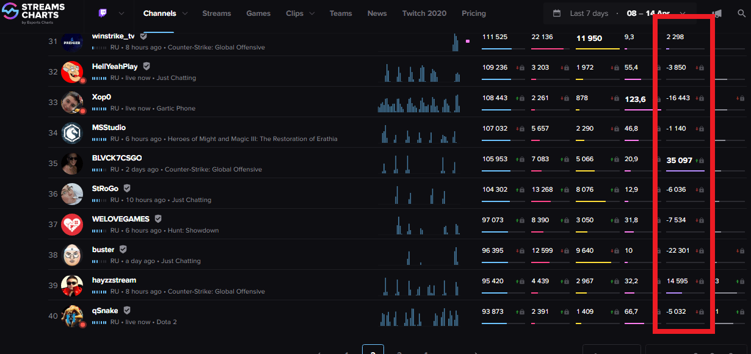The height and width of the screenshot is (354, 751).
Task: Click the WELOVEGAMES verified badge
Action: click(158, 219)
